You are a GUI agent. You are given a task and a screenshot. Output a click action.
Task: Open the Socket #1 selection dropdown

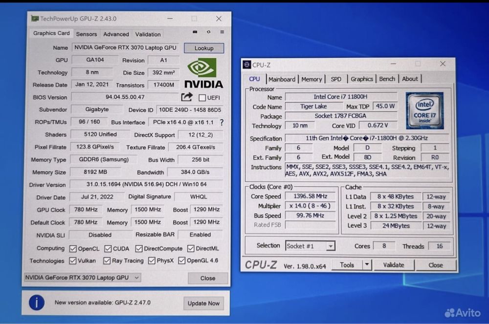(x=310, y=246)
